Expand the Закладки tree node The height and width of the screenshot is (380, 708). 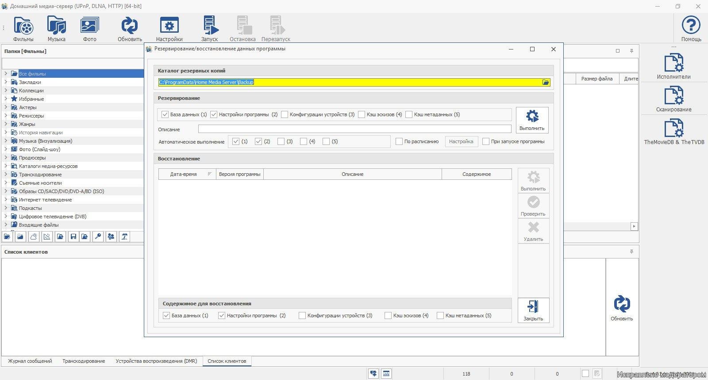pos(6,82)
